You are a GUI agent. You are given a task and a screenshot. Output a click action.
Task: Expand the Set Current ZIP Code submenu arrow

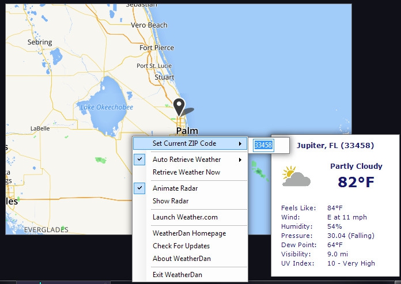(240, 143)
